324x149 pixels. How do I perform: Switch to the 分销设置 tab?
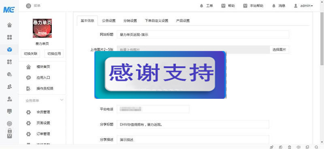(x=130, y=21)
